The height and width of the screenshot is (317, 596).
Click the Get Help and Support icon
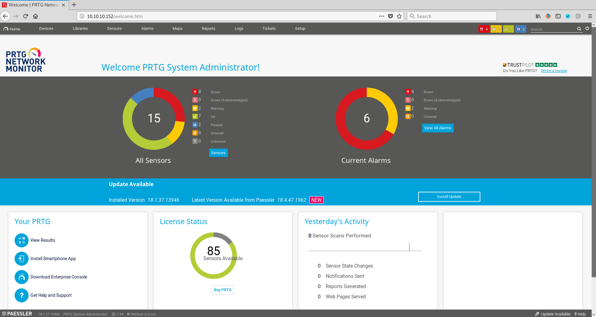21,296
